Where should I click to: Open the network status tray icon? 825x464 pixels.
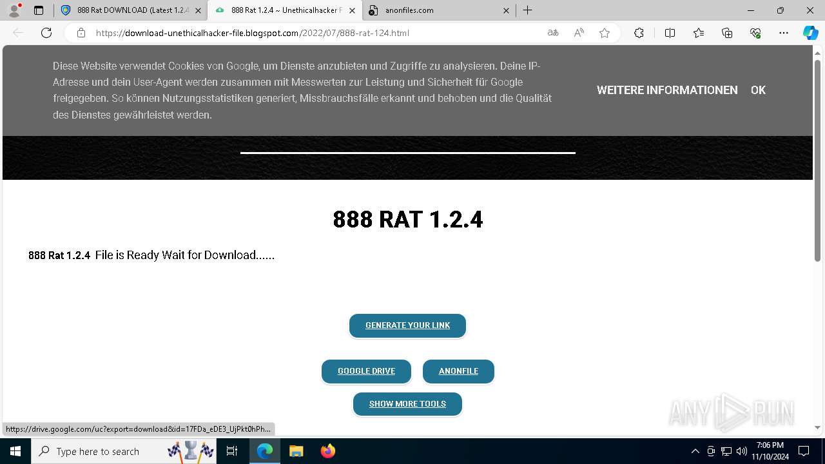pyautogui.click(x=726, y=451)
